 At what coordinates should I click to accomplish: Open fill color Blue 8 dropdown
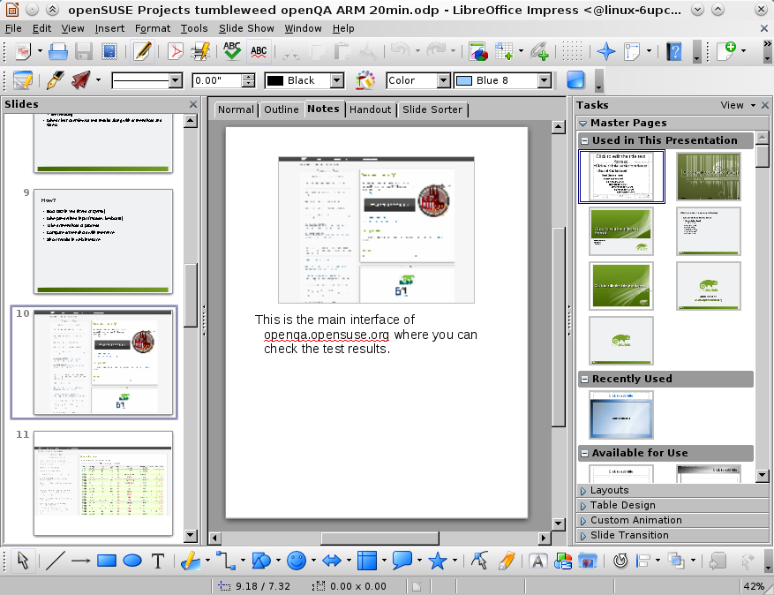[x=544, y=80]
